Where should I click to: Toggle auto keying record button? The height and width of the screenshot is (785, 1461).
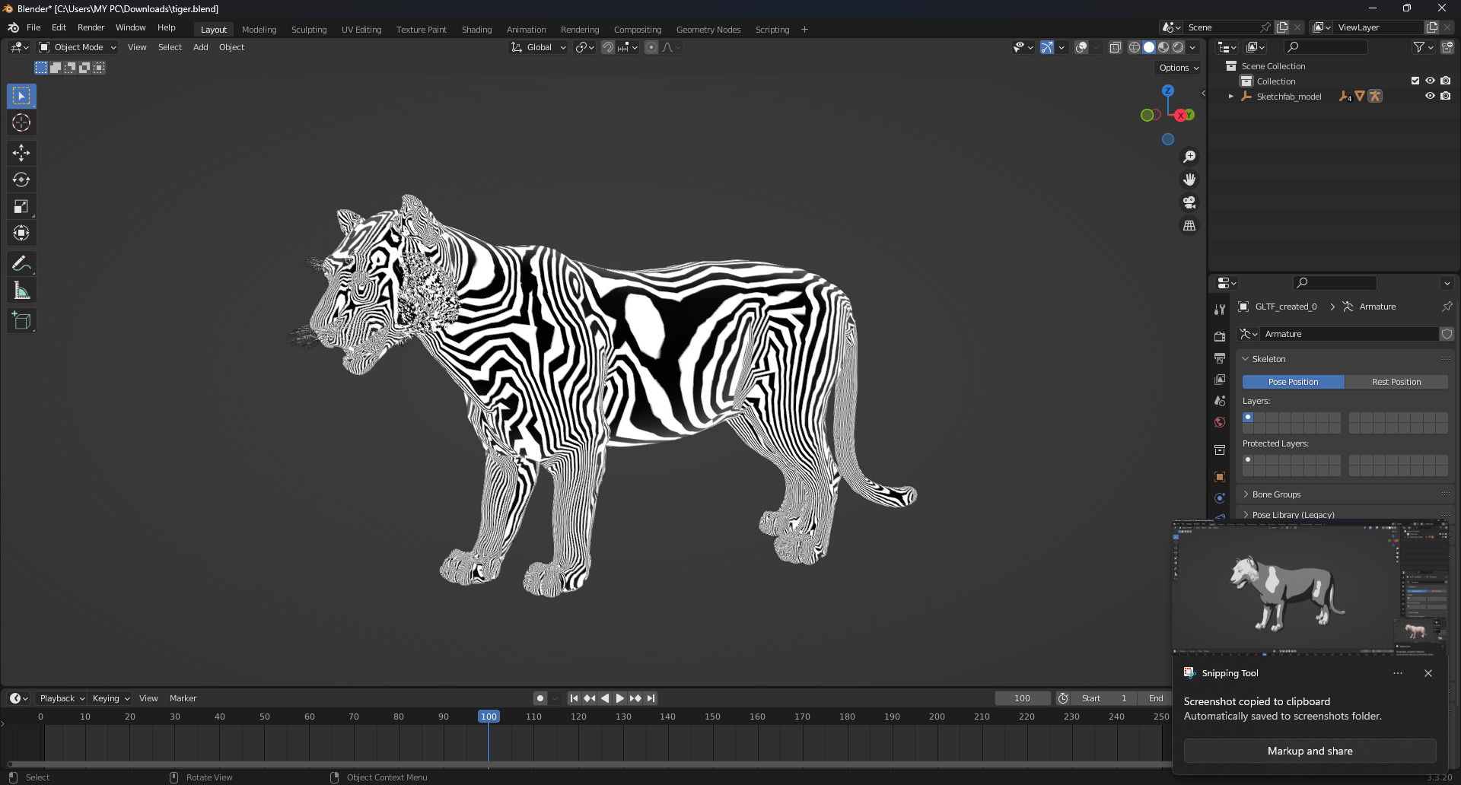coord(540,698)
